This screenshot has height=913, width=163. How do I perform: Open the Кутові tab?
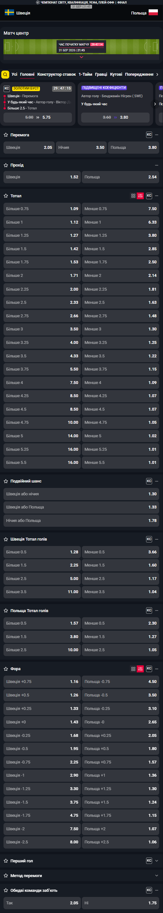pos(116,74)
